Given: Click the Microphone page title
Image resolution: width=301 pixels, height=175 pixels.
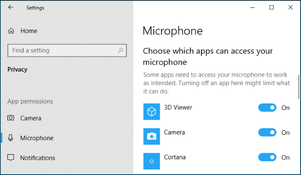Looking at the screenshot, I should pos(173,31).
